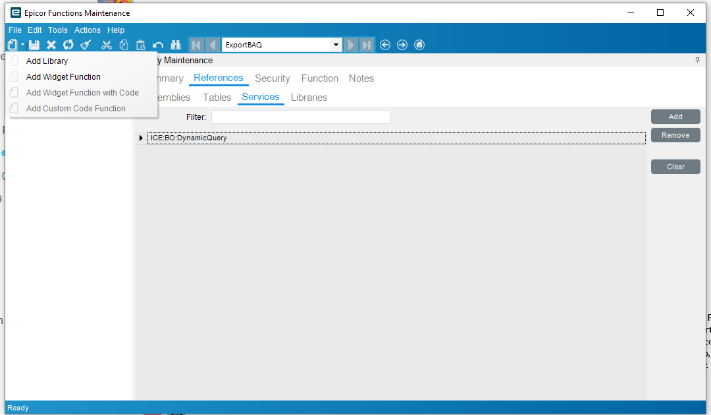Go to the first record
The height and width of the screenshot is (415, 711).
(x=196, y=45)
